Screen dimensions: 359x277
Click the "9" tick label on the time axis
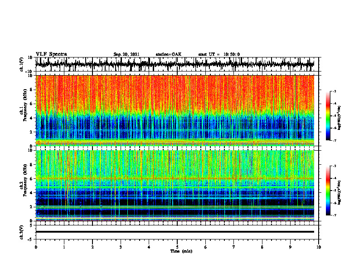[290, 247]
